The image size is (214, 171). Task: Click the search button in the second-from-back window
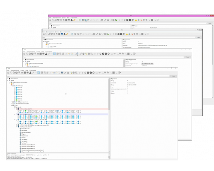[x=199, y=37]
